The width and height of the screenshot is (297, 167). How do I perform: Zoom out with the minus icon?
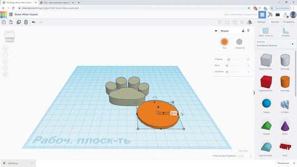point(5,68)
